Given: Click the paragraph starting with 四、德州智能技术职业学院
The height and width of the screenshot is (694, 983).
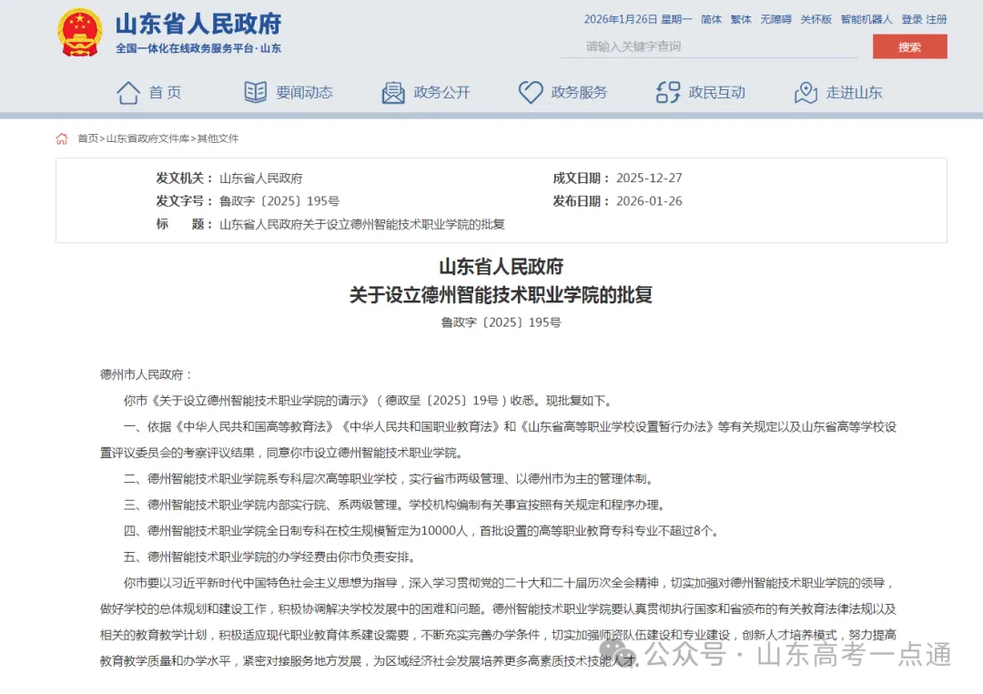Looking at the screenshot, I should click(x=421, y=531).
